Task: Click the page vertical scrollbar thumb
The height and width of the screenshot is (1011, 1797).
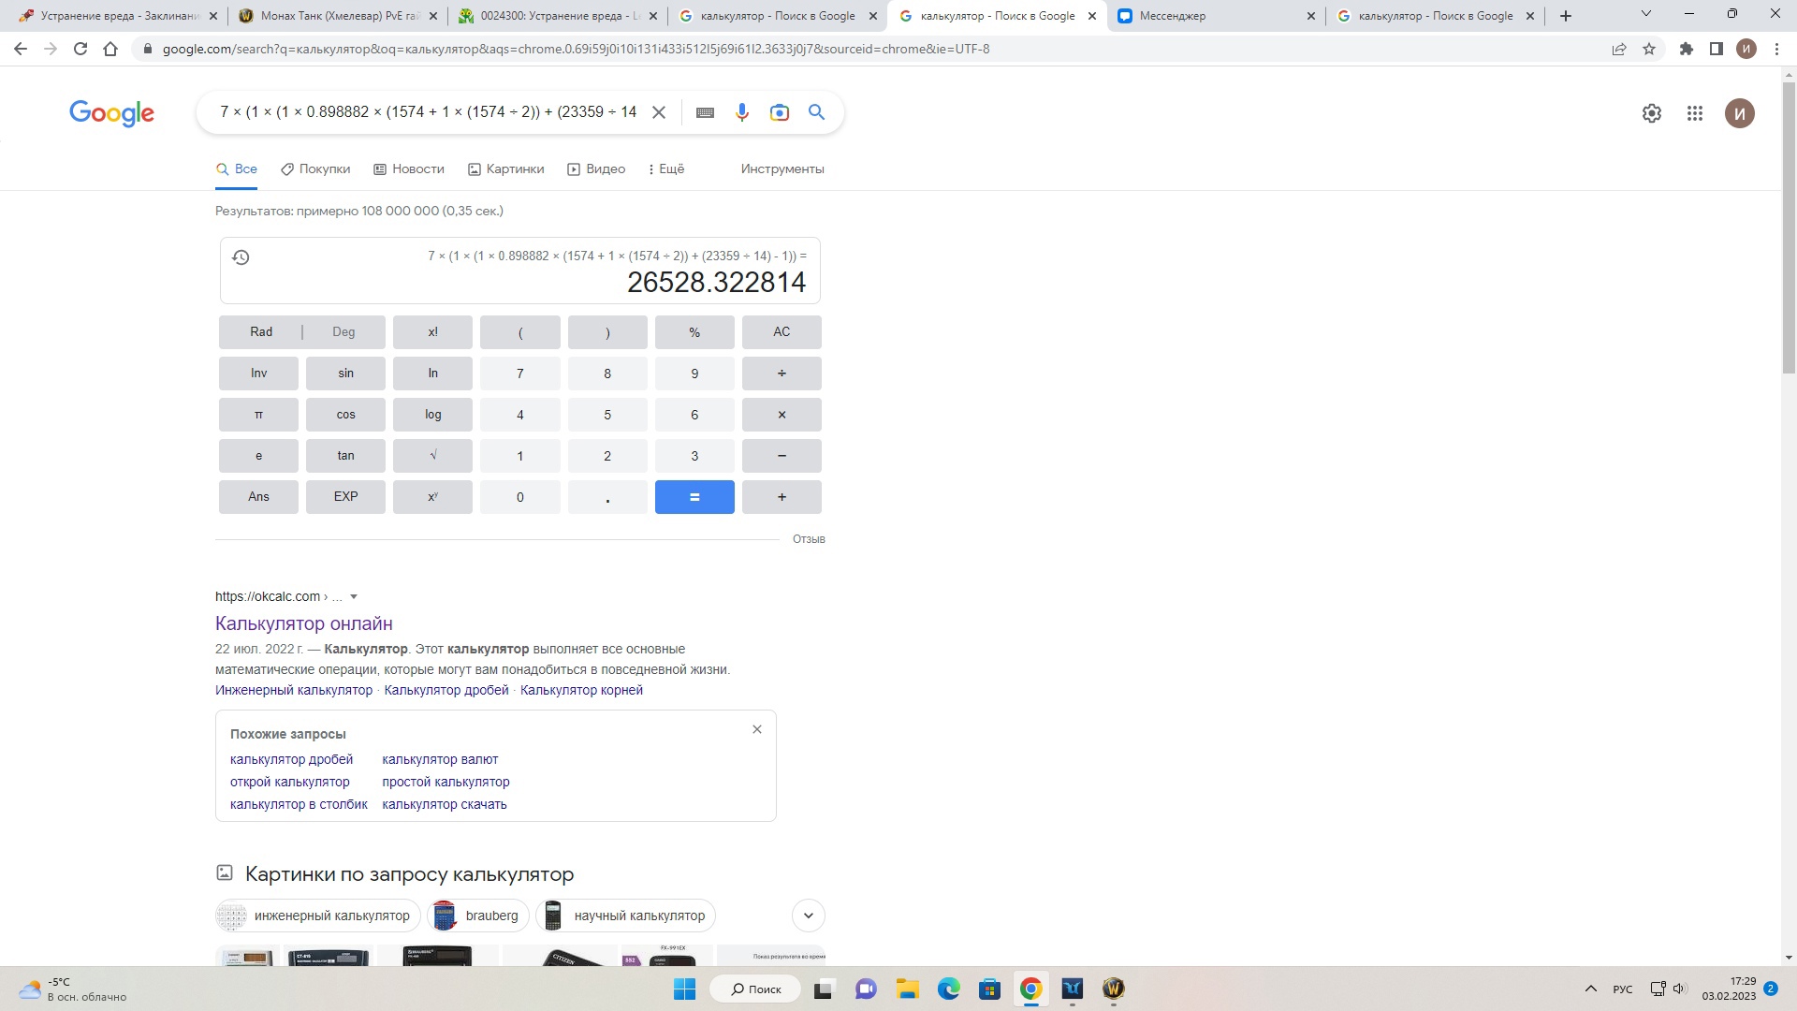Action: click(x=1789, y=225)
